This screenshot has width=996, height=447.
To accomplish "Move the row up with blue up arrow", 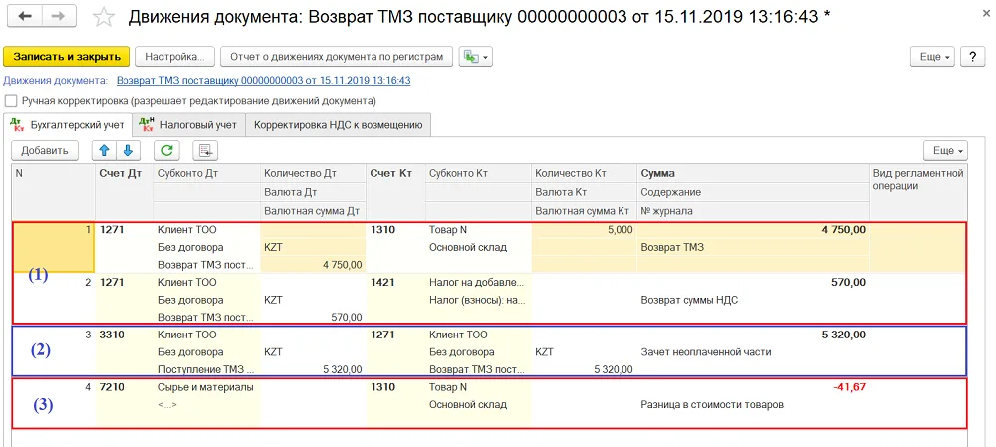I will click(x=105, y=151).
